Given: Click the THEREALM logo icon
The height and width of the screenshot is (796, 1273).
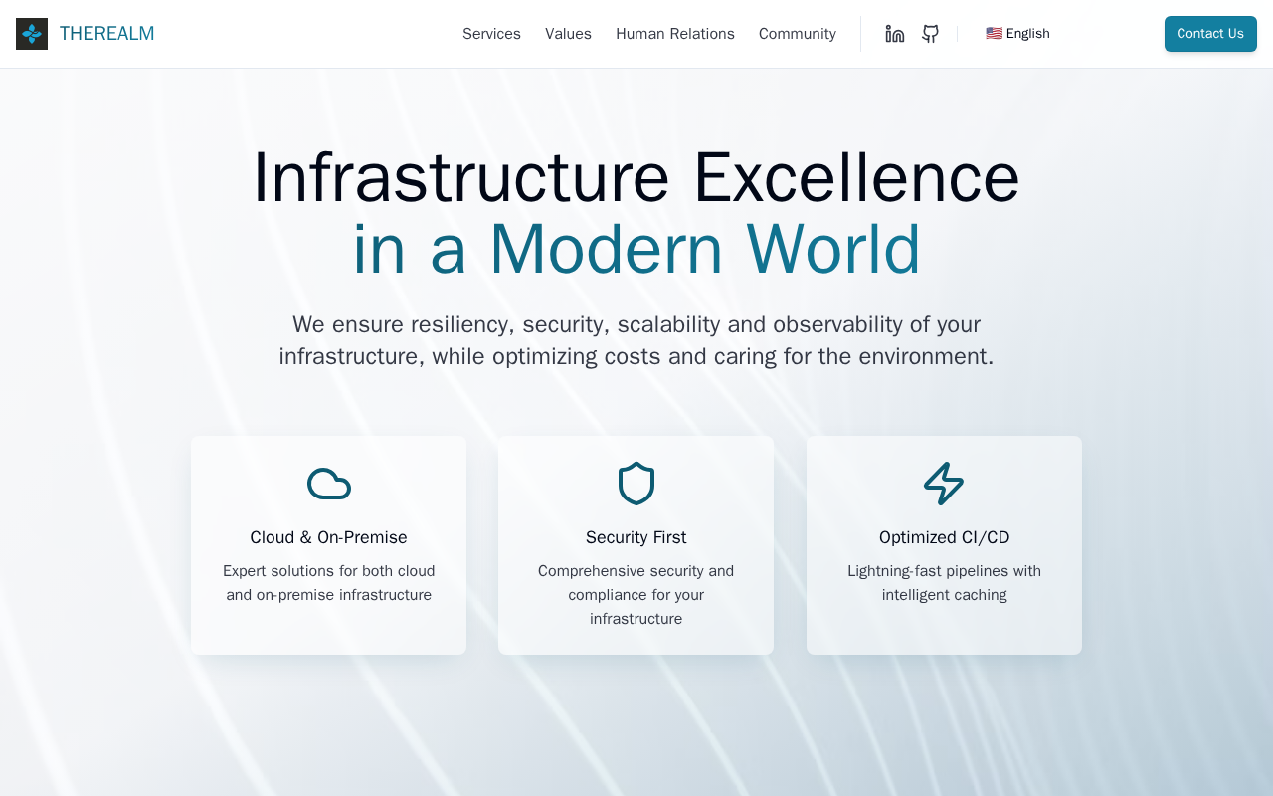Looking at the screenshot, I should pos(32,34).
